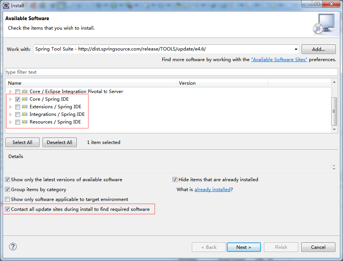Image resolution: width=343 pixels, height=261 pixels.
Task: Click the Add... button
Action: click(318, 49)
